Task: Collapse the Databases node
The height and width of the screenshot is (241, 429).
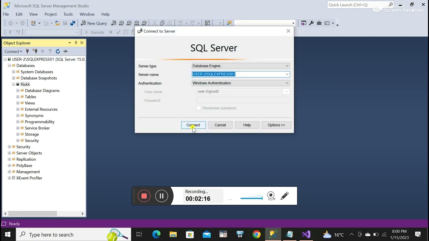Action: [9, 66]
